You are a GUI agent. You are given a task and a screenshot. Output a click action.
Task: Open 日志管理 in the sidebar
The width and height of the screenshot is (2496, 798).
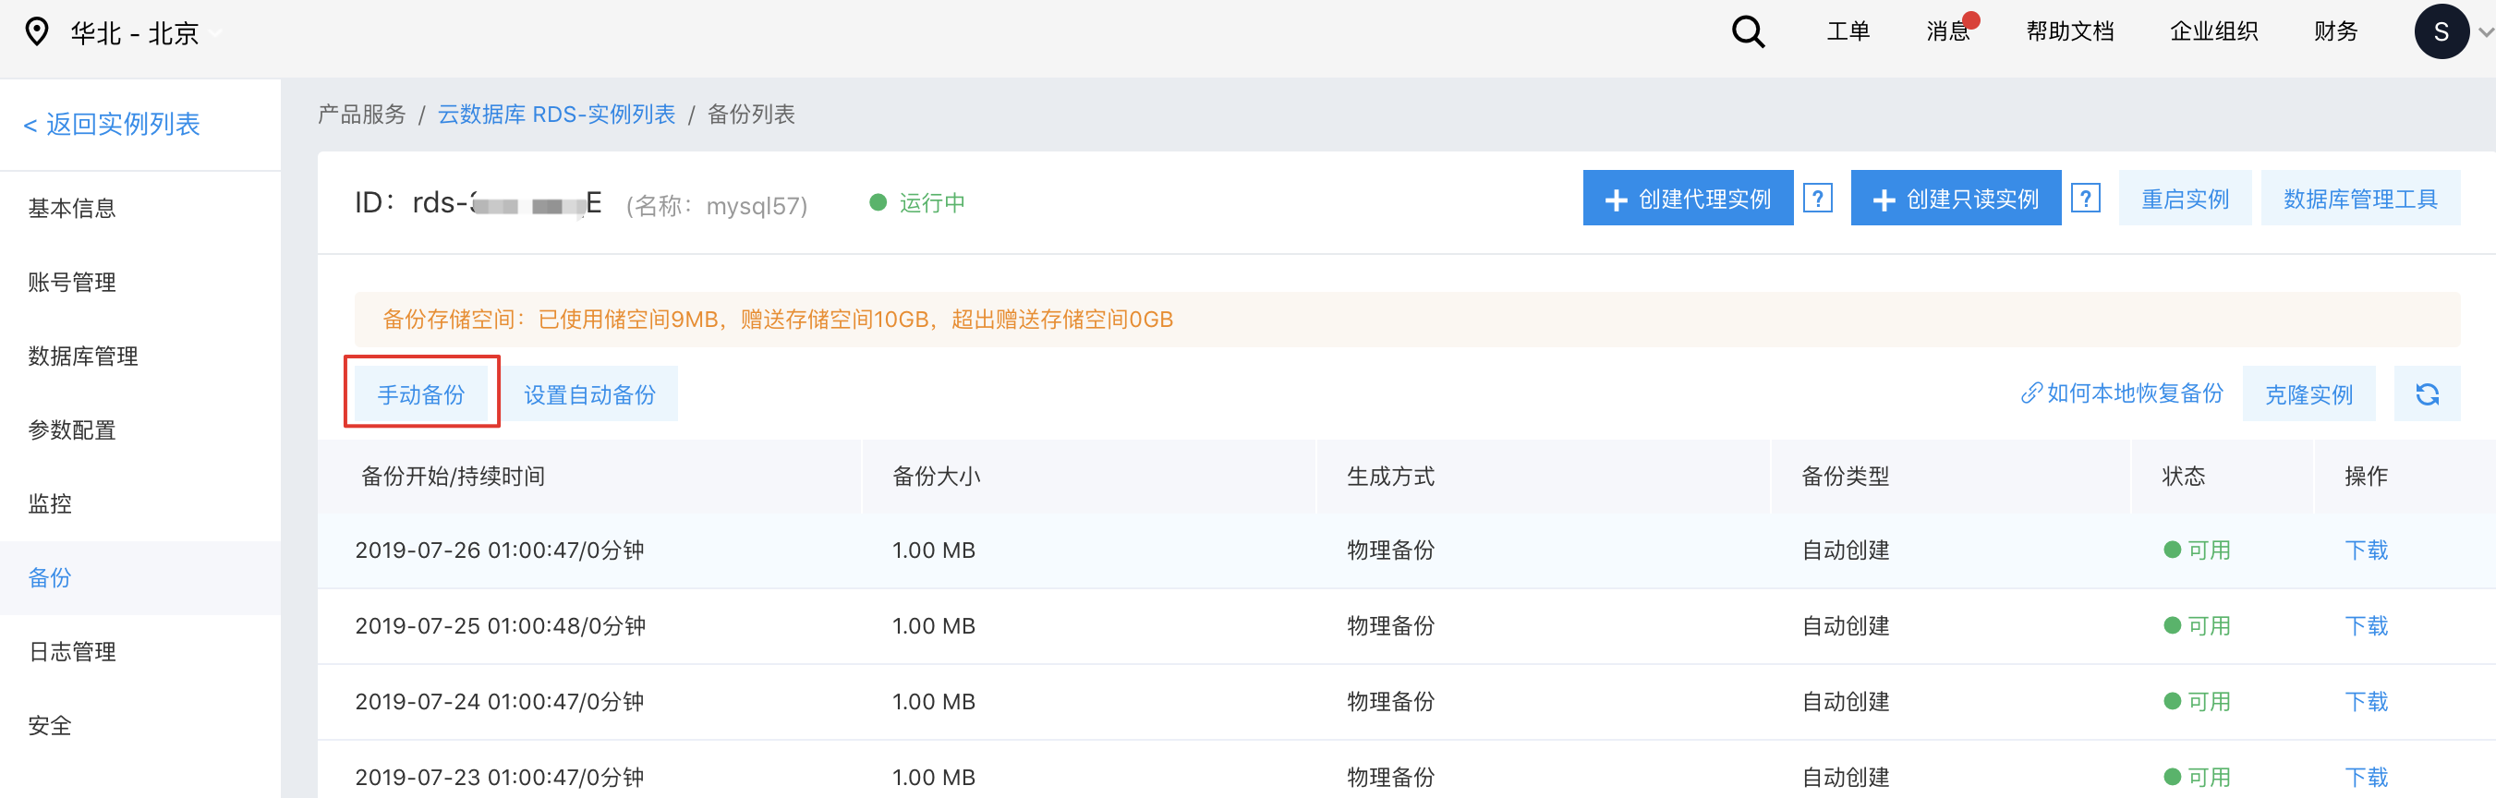click(73, 652)
